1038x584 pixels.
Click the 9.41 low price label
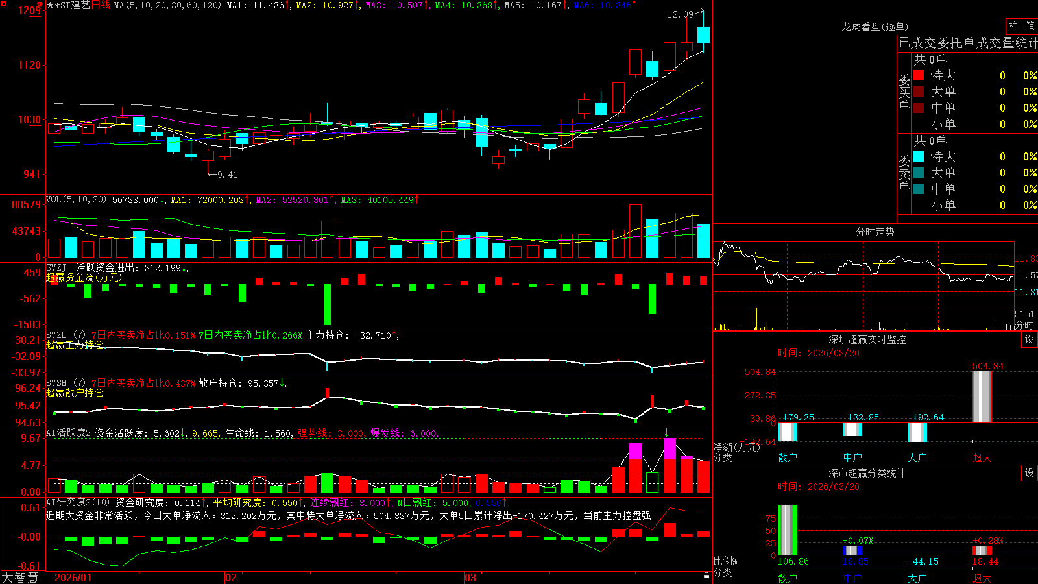coord(227,175)
